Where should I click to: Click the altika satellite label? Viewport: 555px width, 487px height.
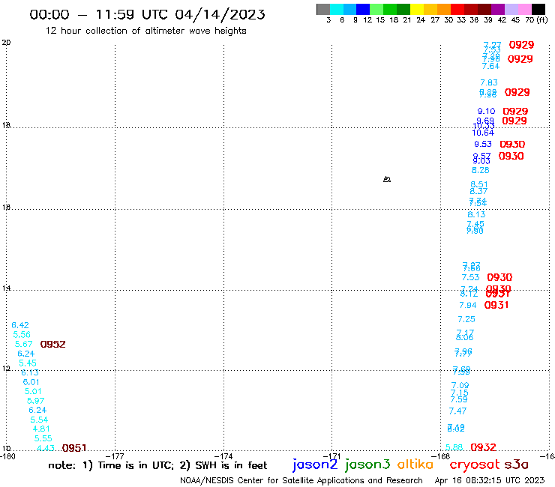pyautogui.click(x=415, y=465)
